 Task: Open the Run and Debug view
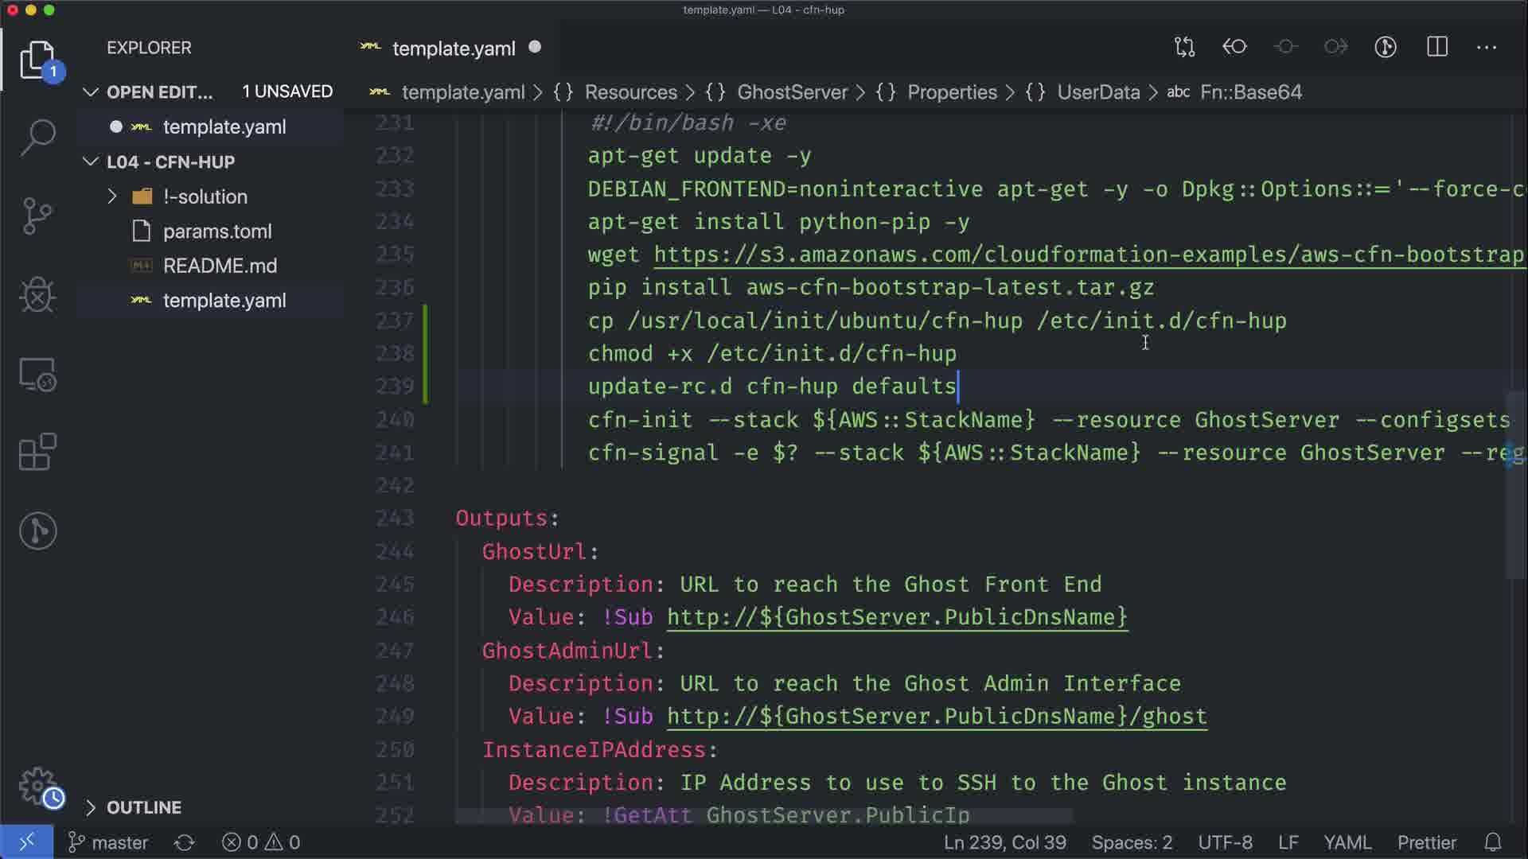[x=37, y=295]
